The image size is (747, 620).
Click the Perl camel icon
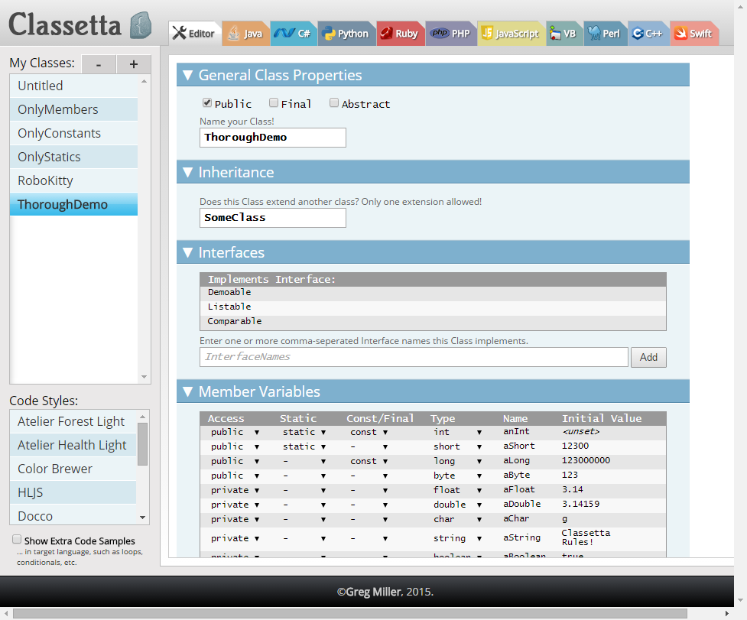pos(593,33)
